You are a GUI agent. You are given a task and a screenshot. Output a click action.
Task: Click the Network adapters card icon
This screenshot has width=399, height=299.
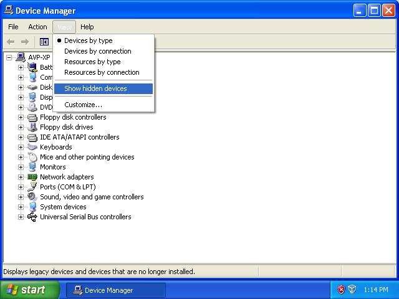click(x=32, y=177)
